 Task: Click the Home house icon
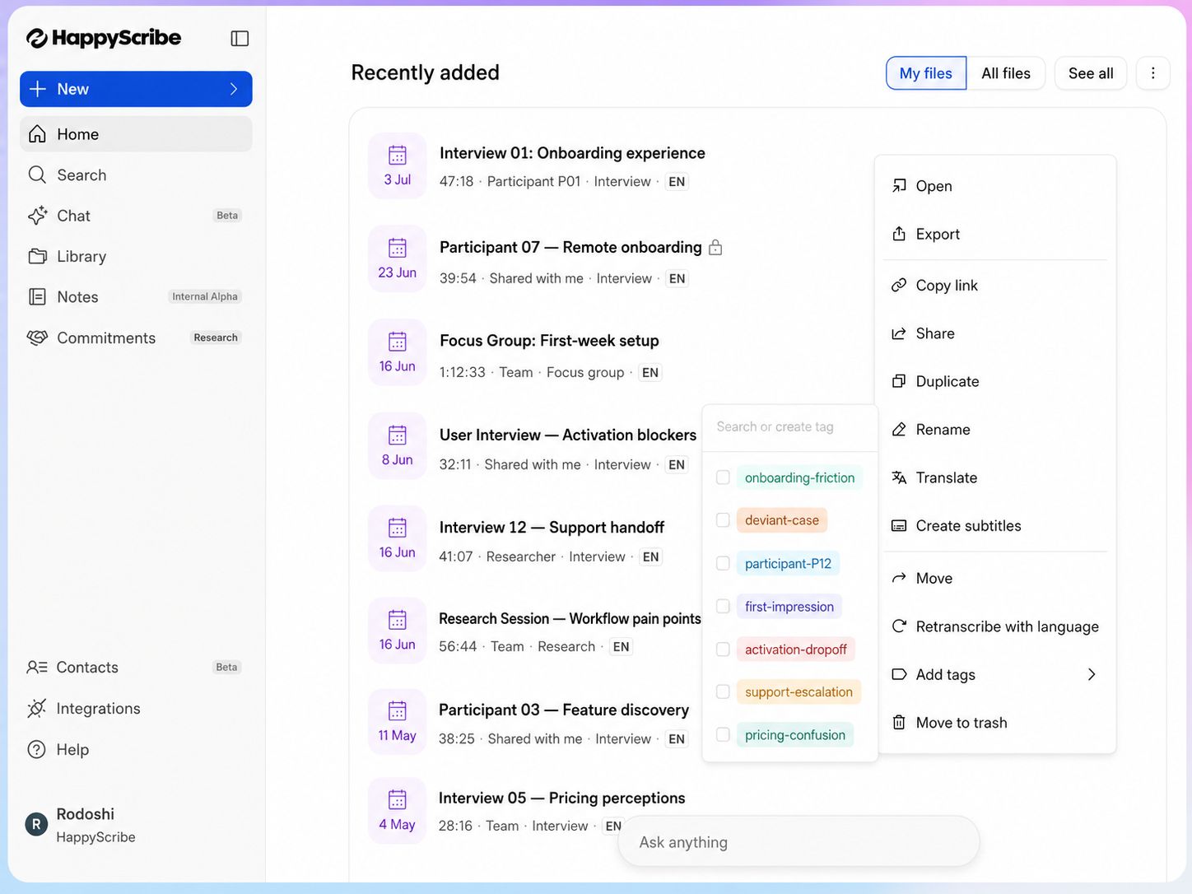coord(37,134)
